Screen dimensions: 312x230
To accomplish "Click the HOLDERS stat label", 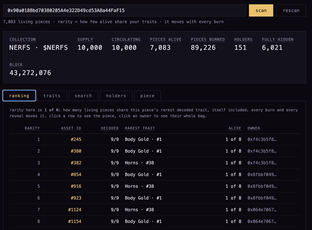I will pyautogui.click(x=243, y=39).
